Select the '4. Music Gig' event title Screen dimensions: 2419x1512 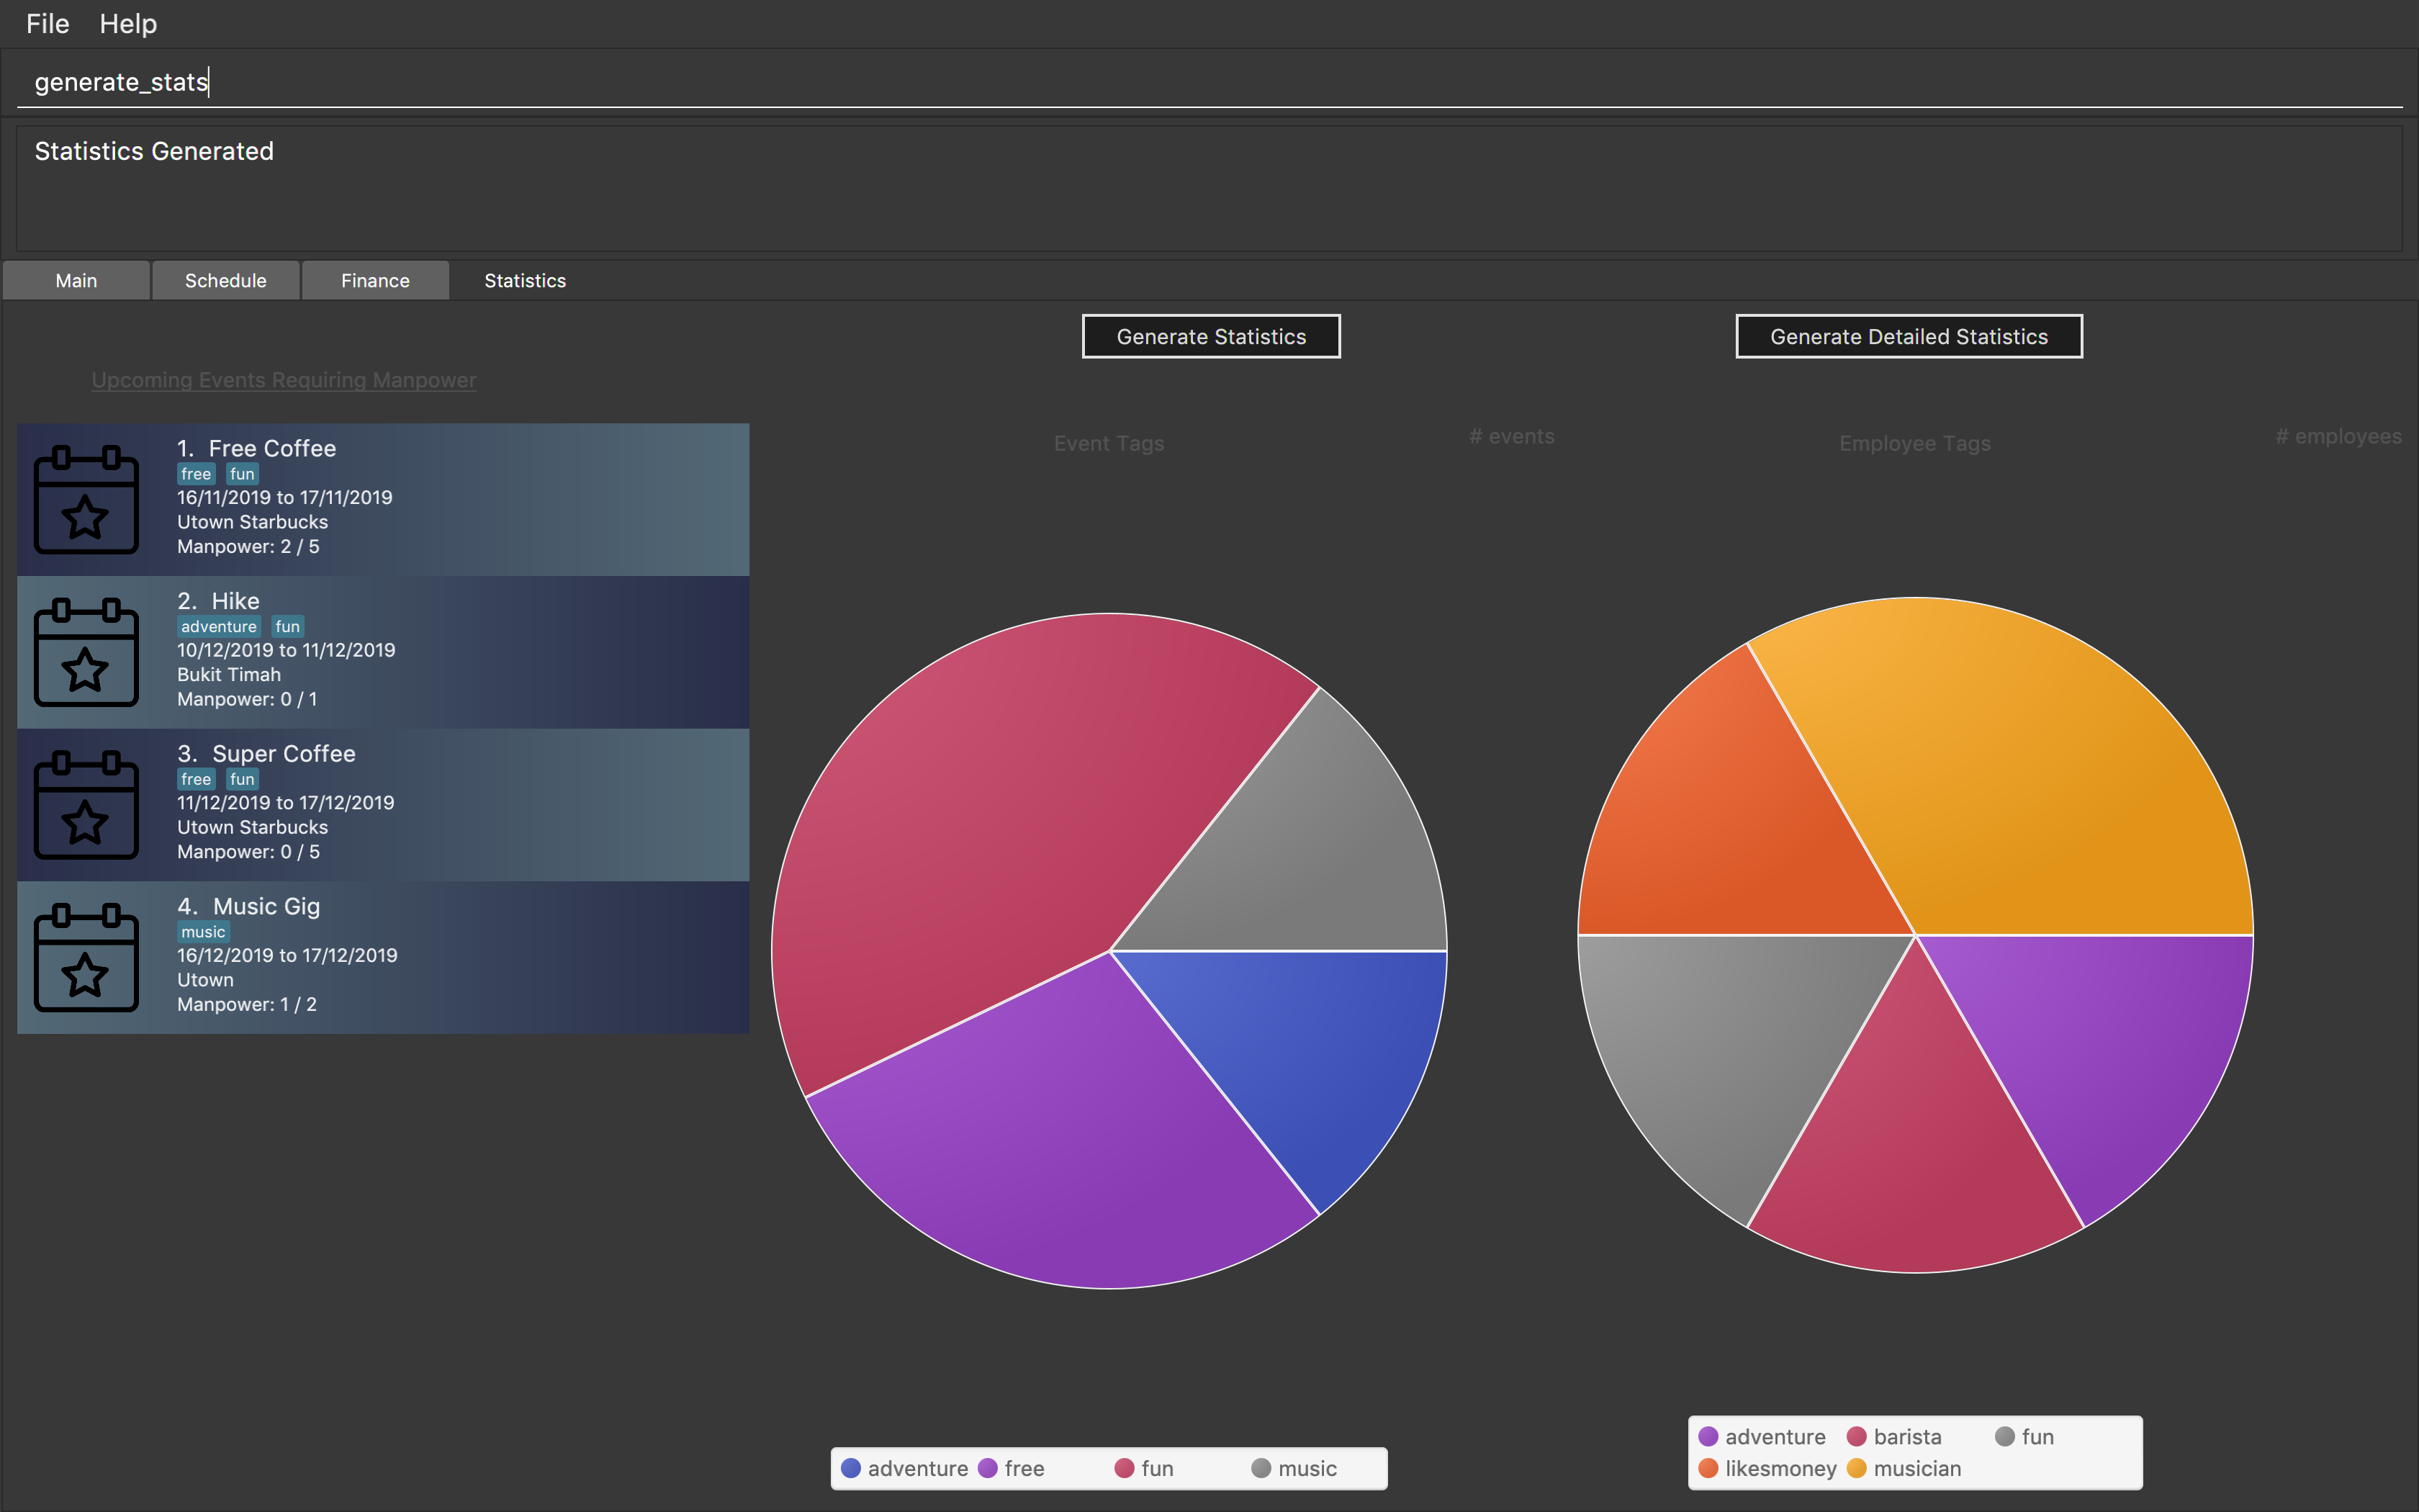[x=249, y=906]
